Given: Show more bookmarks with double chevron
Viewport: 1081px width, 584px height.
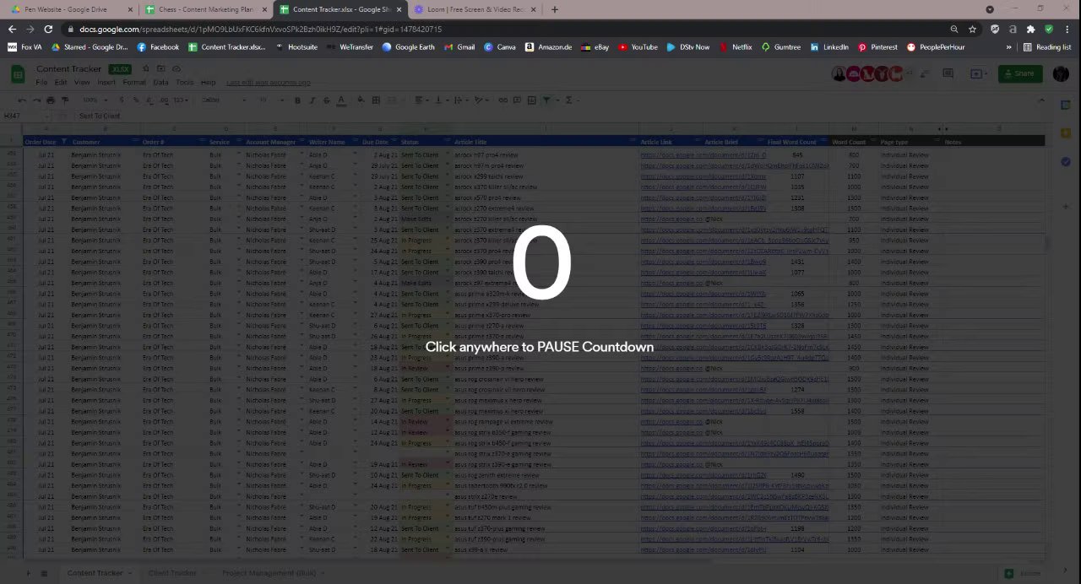Looking at the screenshot, I should click(x=1008, y=47).
